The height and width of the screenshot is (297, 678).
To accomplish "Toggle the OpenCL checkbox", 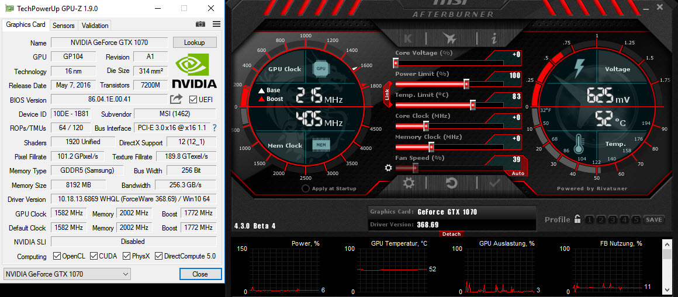I will [x=57, y=256].
